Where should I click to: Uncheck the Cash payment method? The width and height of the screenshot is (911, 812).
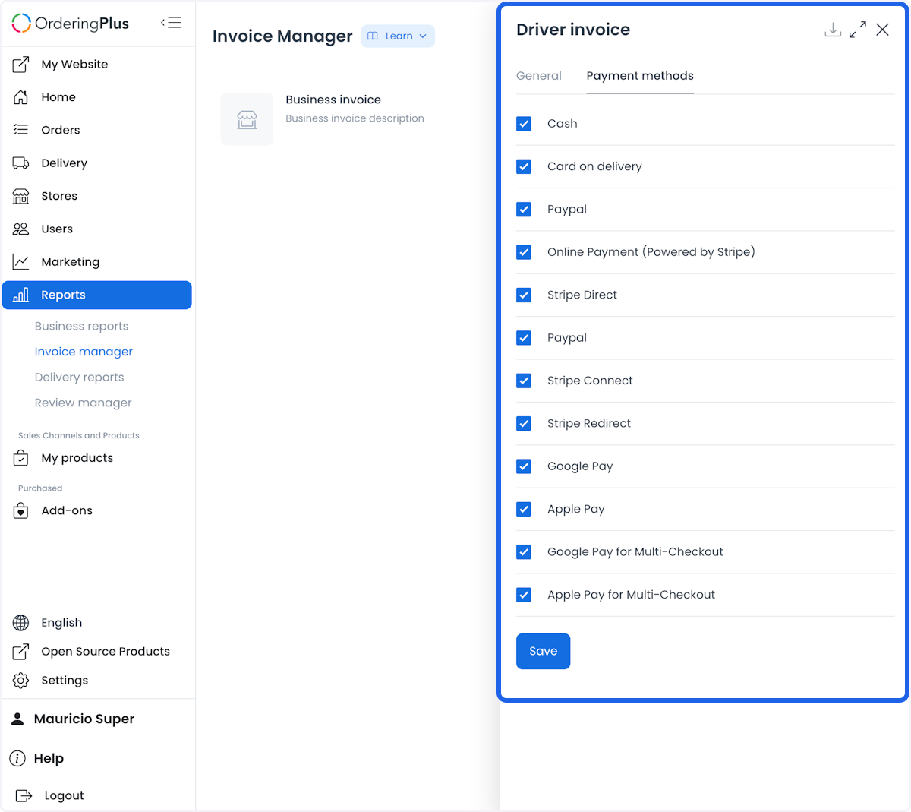coord(524,124)
